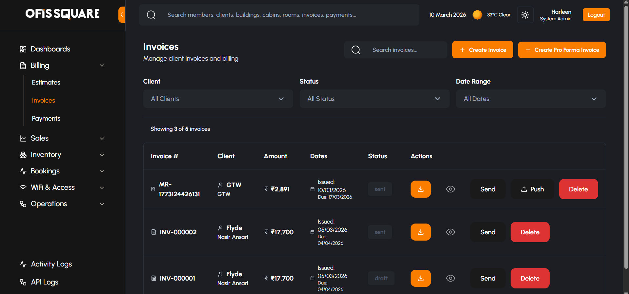View invoice INV-000002 with eye icon

coord(451,232)
